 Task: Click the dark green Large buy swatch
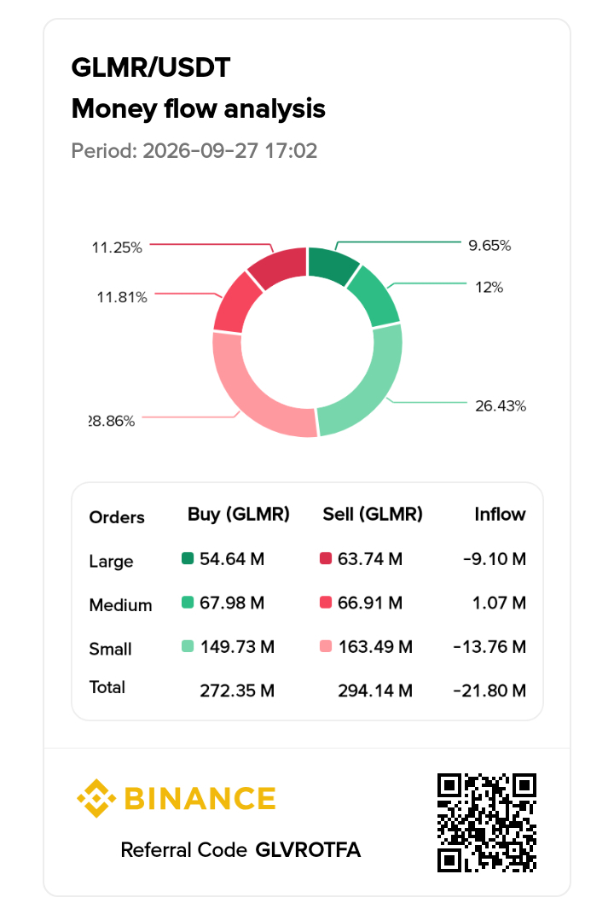point(187,558)
